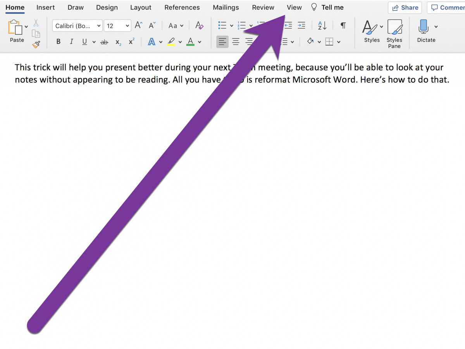Open the Insert ribbon tab

(x=45, y=7)
